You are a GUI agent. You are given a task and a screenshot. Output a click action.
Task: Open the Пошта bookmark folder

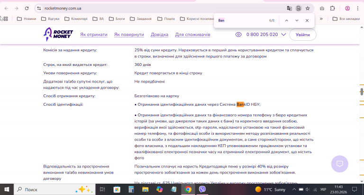[166, 19]
